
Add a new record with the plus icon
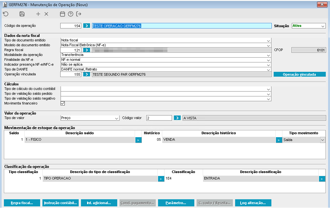click(x=38, y=14)
